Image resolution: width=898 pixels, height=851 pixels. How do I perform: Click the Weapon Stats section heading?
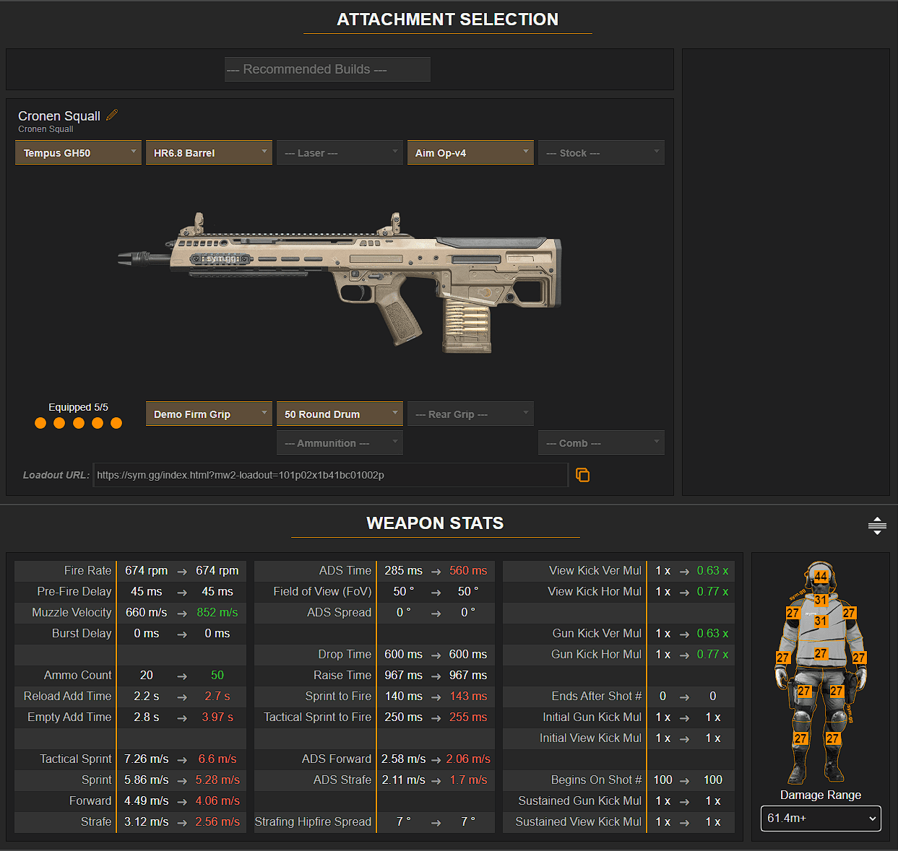(x=435, y=523)
